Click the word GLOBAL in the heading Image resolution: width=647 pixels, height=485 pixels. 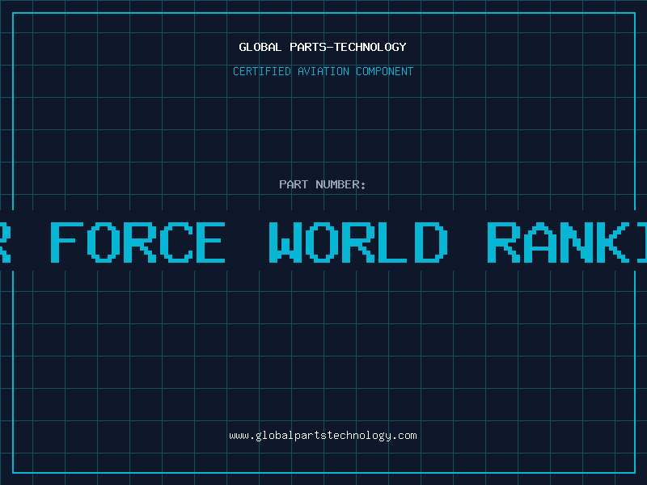click(x=260, y=47)
